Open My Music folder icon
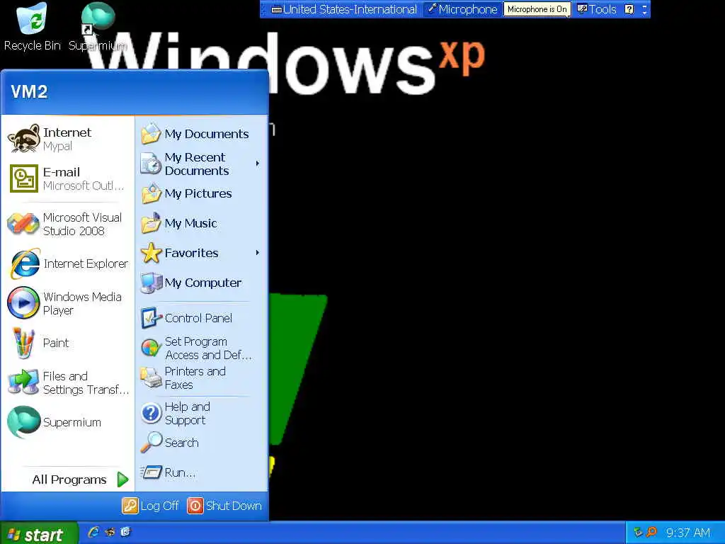725x544 pixels. pyautogui.click(x=151, y=223)
